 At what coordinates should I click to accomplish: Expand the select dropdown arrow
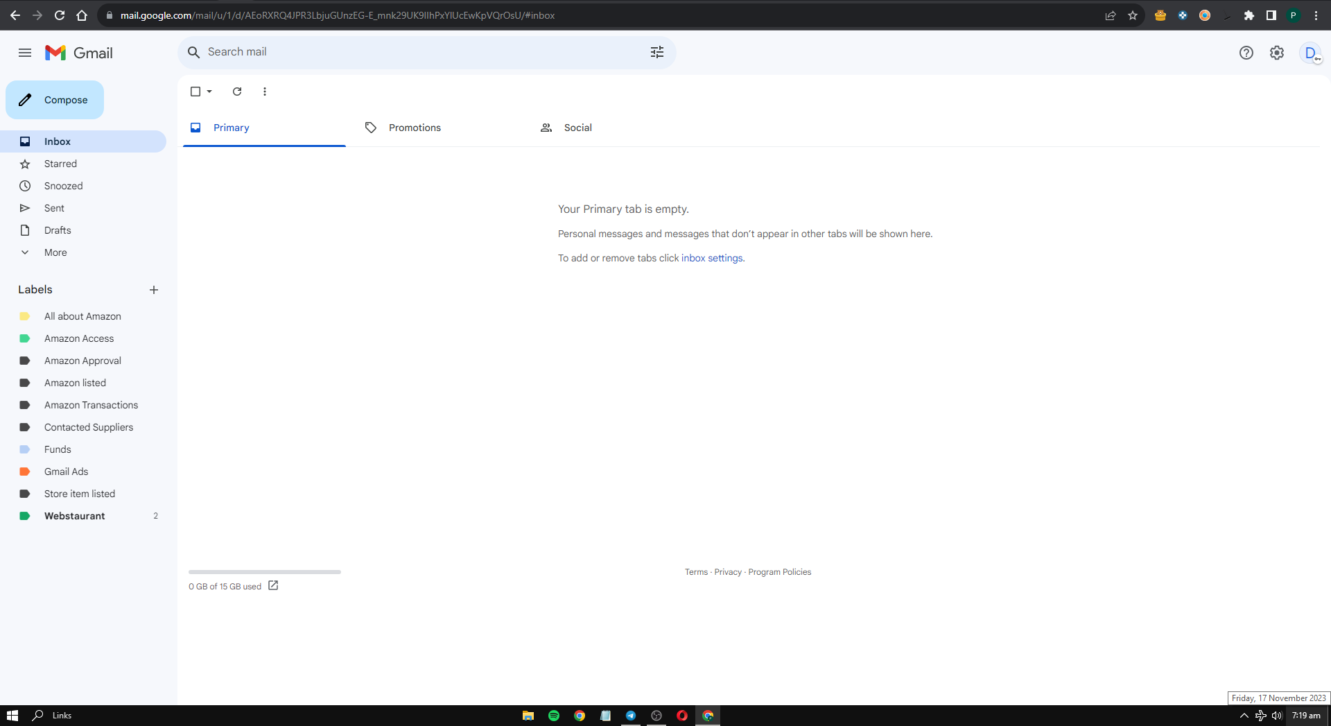coord(209,92)
